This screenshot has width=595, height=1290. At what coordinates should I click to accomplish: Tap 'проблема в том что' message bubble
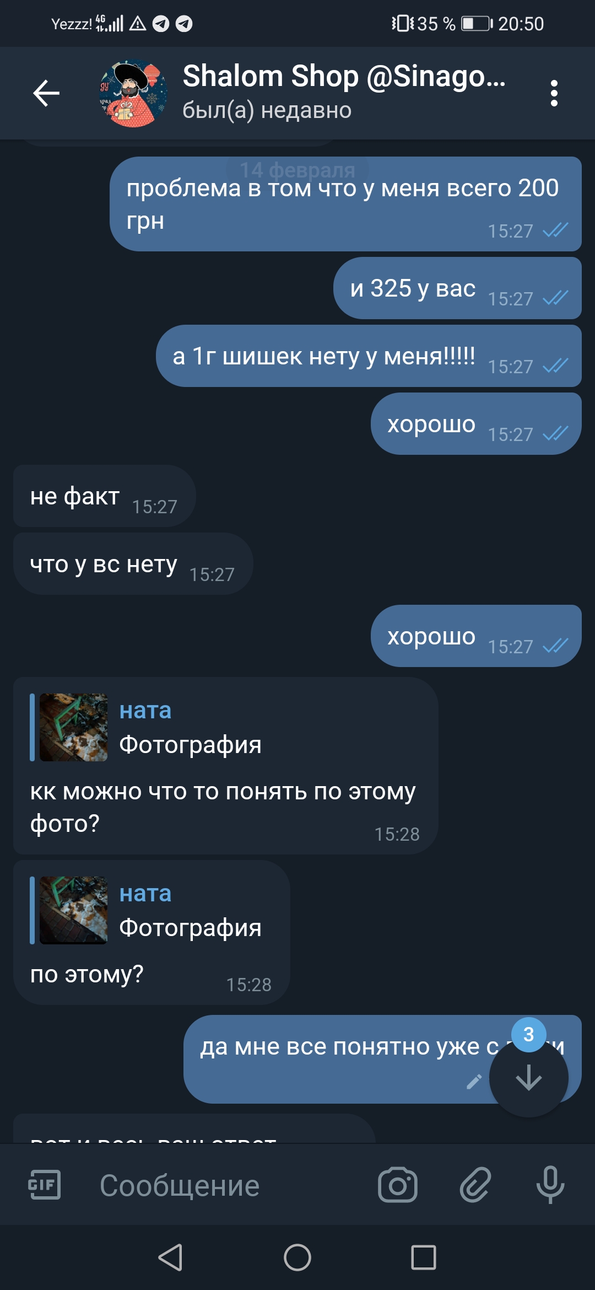click(x=345, y=204)
